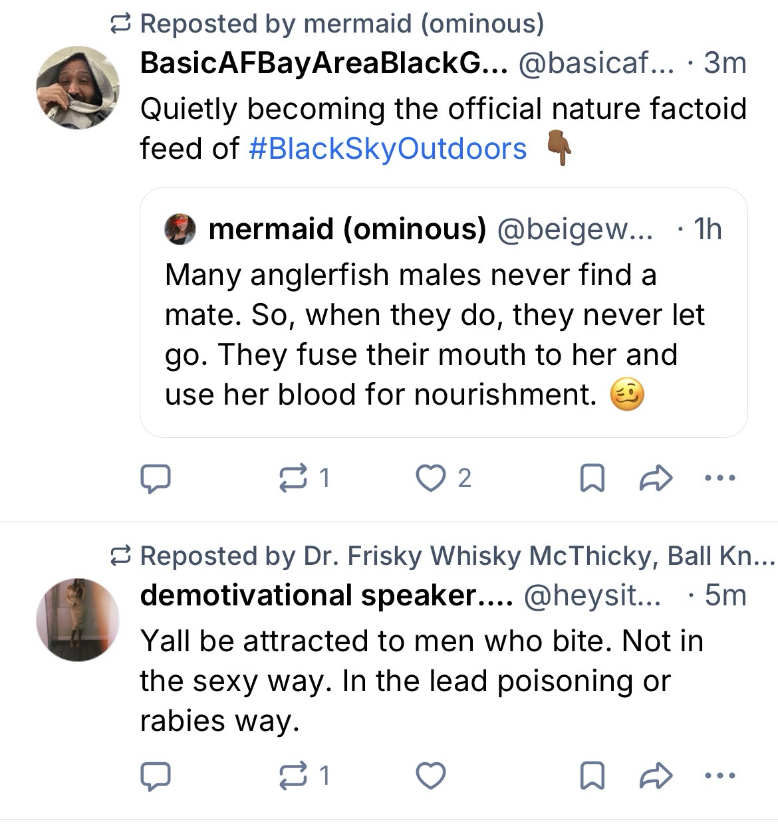Bookmark the 'men who bite' post
Image resolution: width=778 pixels, height=824 pixels.
pyautogui.click(x=592, y=775)
